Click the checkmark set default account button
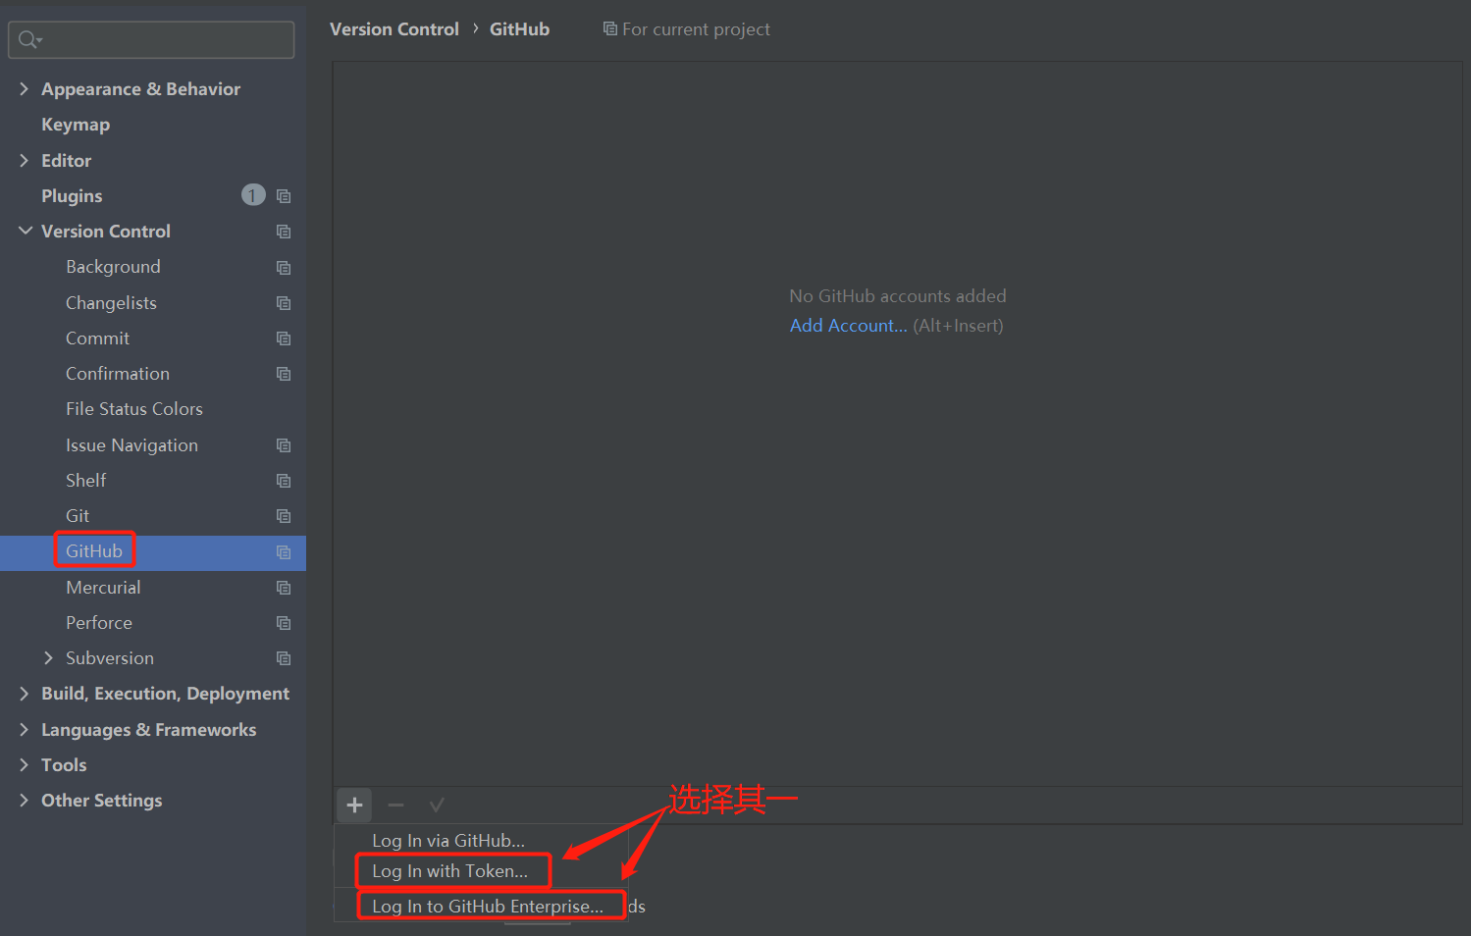The height and width of the screenshot is (936, 1471). pyautogui.click(x=437, y=806)
